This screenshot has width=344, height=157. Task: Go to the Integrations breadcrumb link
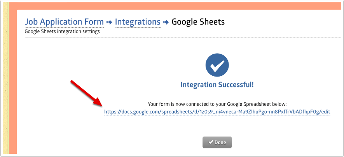tap(138, 22)
